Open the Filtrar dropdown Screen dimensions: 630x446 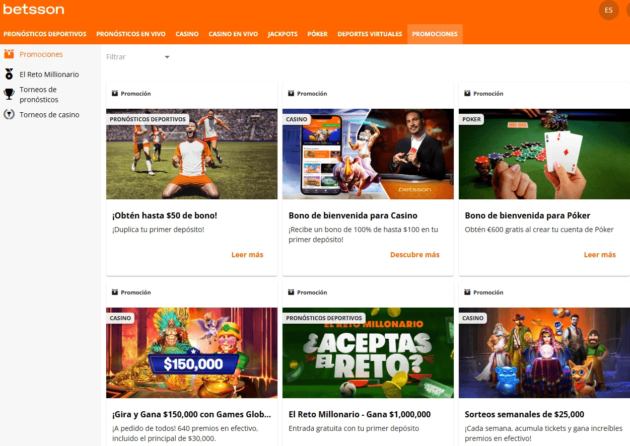click(138, 57)
